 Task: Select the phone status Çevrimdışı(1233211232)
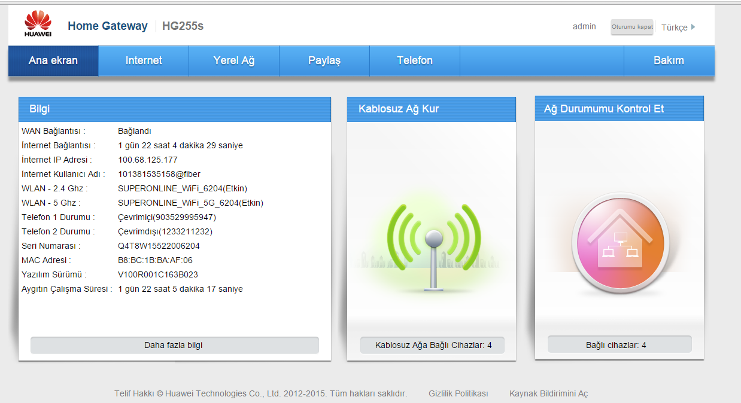[x=165, y=231]
